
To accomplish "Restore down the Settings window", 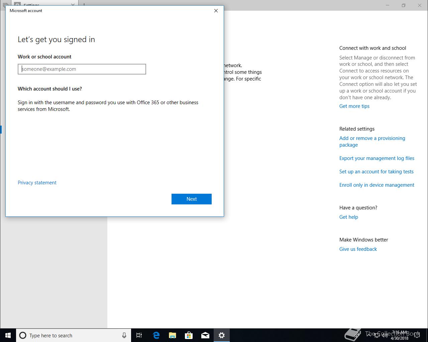I will click(x=404, y=5).
